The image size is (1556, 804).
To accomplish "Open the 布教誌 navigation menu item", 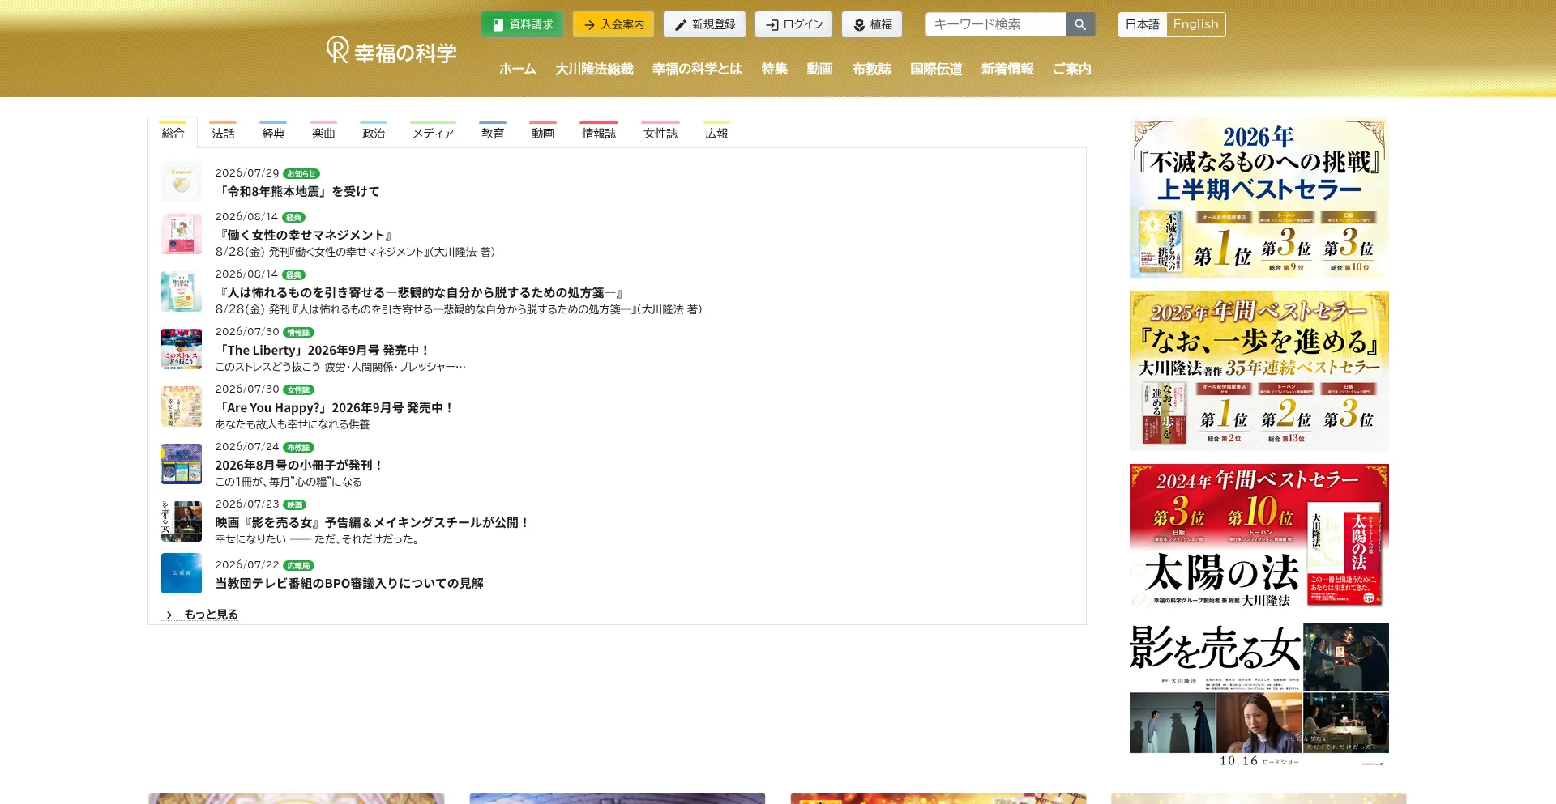I will coord(871,69).
